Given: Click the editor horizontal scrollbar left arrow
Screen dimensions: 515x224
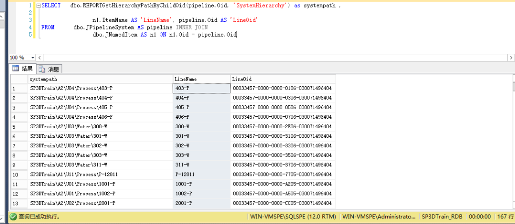Looking at the screenshot, I should click(x=40, y=58).
